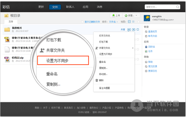Click the 回收站 recycle bin icon
Screen dimensions: 186x117
point(146,47)
